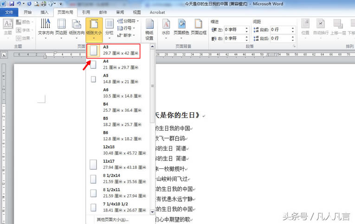This screenshot has width=355, height=224.
Task: Click 段后 spacing stepper arrows
Action: click(293, 38)
